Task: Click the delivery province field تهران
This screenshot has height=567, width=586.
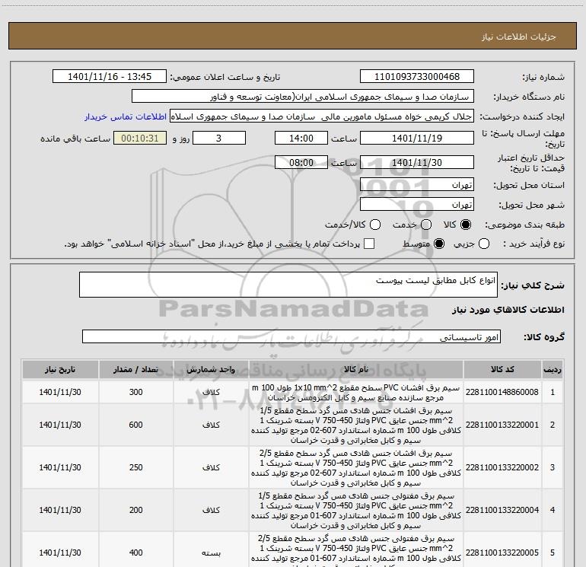Action: pos(417,185)
